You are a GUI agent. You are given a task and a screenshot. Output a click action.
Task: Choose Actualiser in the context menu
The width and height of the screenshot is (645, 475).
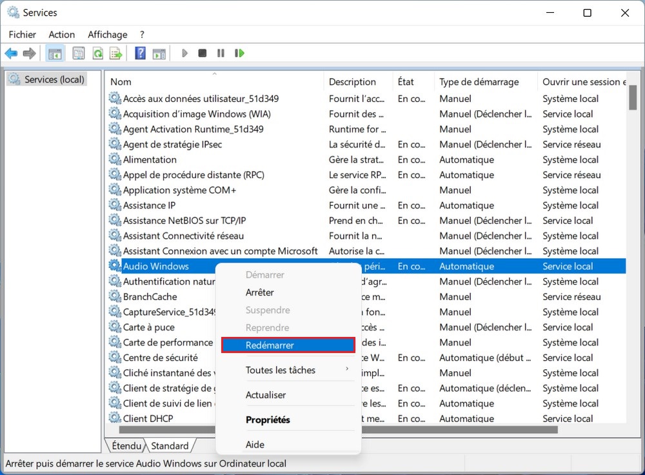click(x=288, y=395)
